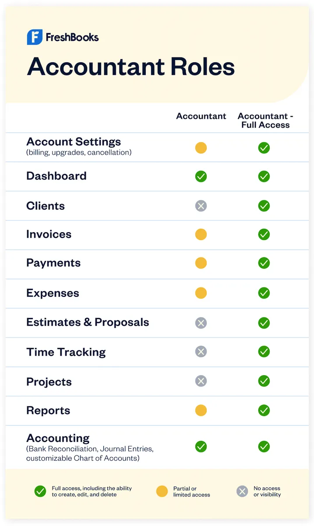
Task: Click the Accountant Roles title
Action: coord(131,67)
